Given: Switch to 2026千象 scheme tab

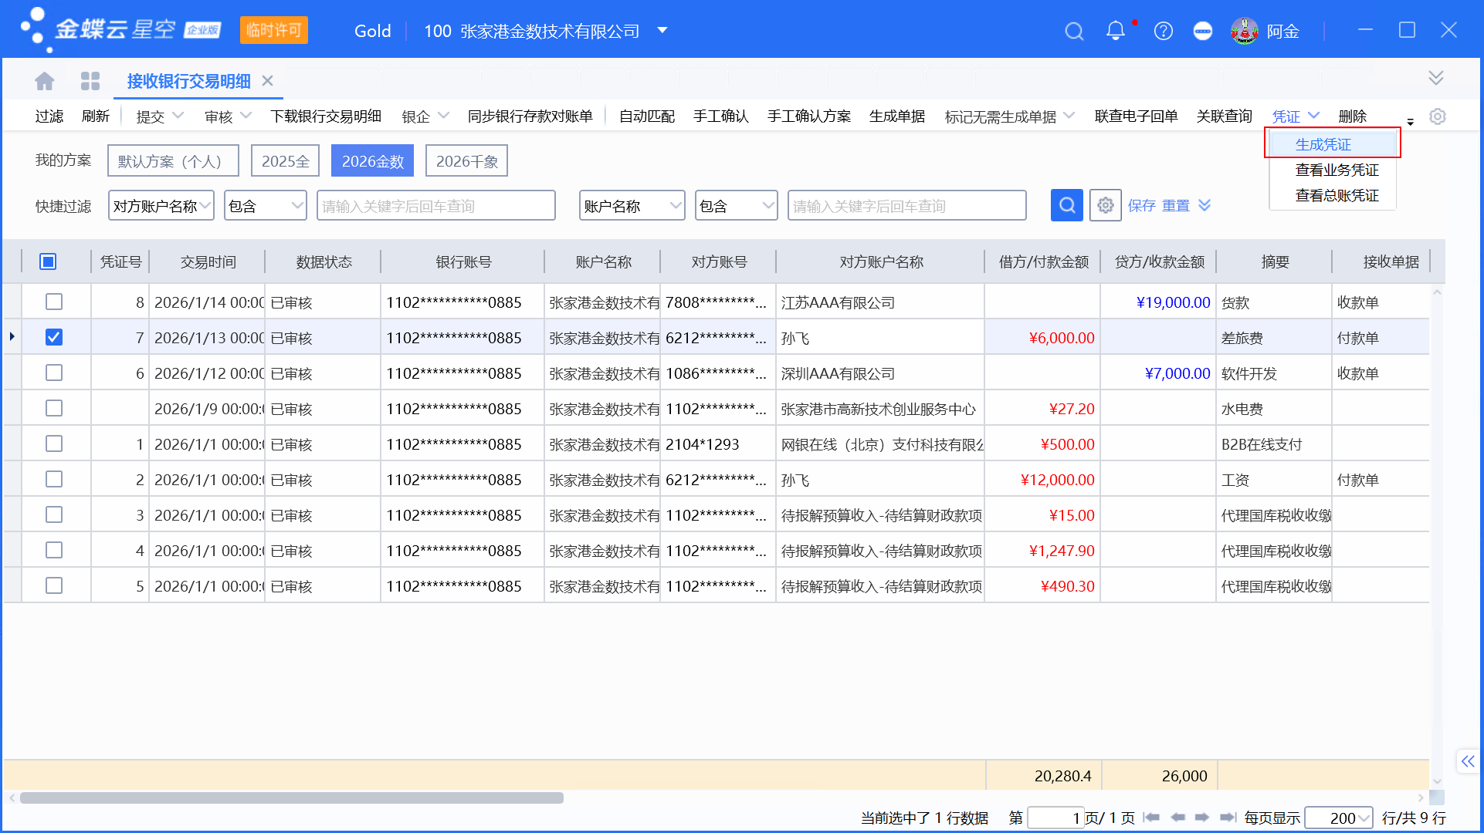Looking at the screenshot, I should pyautogui.click(x=466, y=160).
